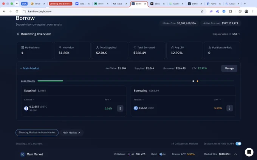Image resolution: width=257 pixels, height=160 pixels.
Task: Sort Borrowing list by Amount
Action: [x=138, y=100]
